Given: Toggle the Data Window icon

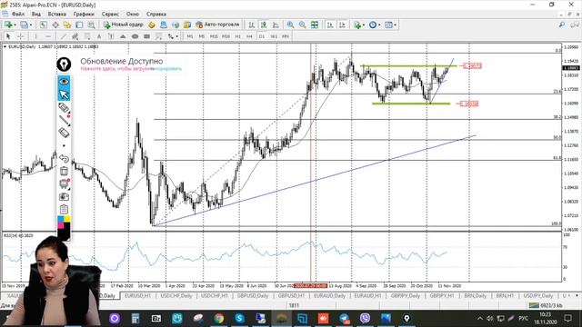Looking at the screenshot, I should [55, 25].
